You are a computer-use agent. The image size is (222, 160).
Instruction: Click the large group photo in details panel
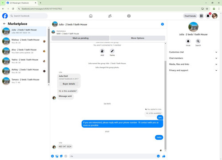[x=193, y=27]
